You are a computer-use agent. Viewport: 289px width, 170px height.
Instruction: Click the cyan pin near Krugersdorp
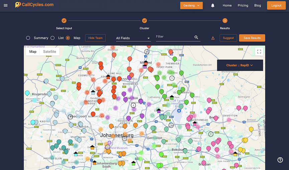(x=27, y=93)
